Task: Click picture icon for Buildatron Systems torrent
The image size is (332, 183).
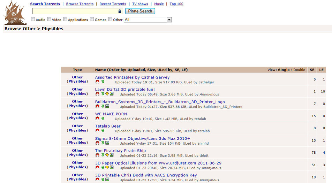Action: click(107, 106)
